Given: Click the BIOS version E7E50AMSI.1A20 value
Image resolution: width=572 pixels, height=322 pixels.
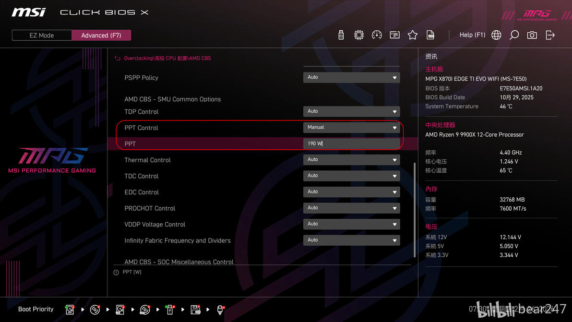Looking at the screenshot, I should 521,89.
